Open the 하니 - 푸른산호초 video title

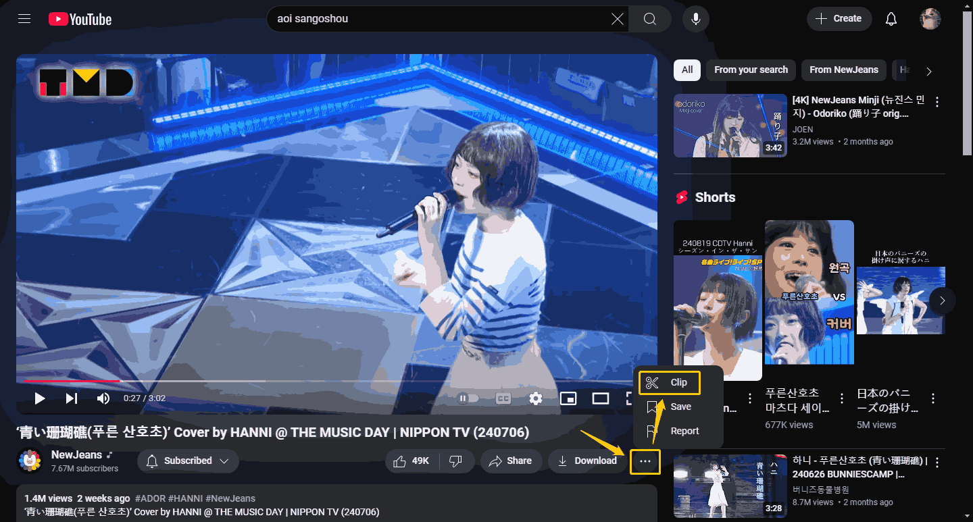click(859, 468)
